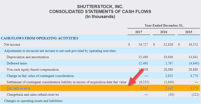Click Non-cash equity-based compensation label
This screenshot has width=201, height=104.
[33, 70]
